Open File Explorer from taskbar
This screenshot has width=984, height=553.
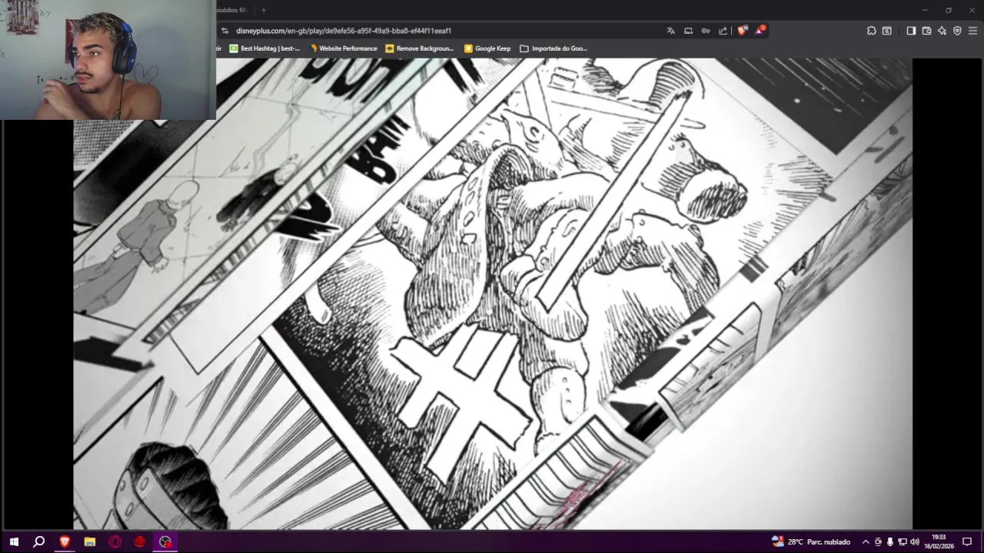(x=90, y=541)
